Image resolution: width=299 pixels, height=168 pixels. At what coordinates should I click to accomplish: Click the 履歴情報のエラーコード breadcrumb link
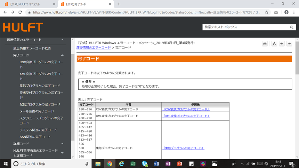click(94, 47)
